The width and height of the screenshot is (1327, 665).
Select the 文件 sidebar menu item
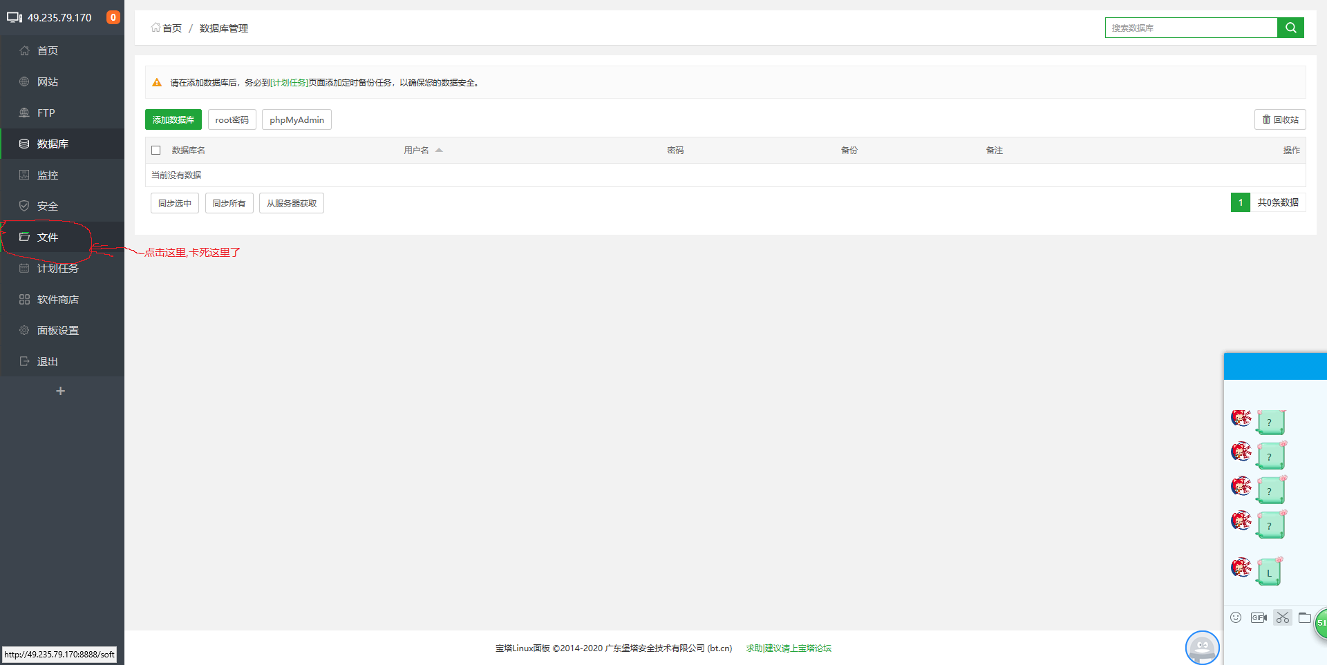click(x=62, y=237)
